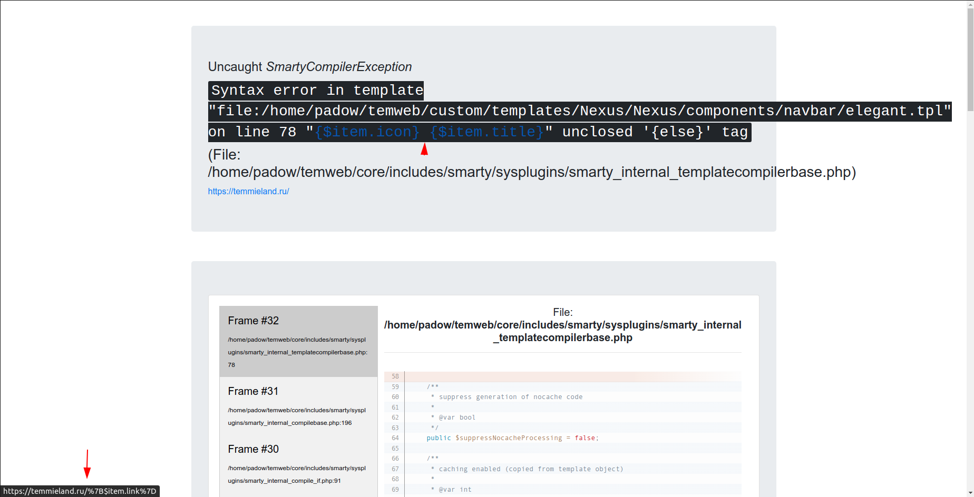Click the scrollbar up arrow
Image resolution: width=974 pixels, height=497 pixels.
[970, 4]
